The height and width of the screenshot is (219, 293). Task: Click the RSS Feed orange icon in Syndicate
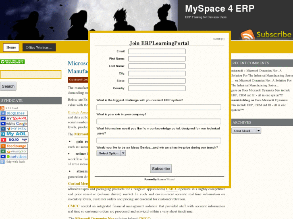click(2, 108)
